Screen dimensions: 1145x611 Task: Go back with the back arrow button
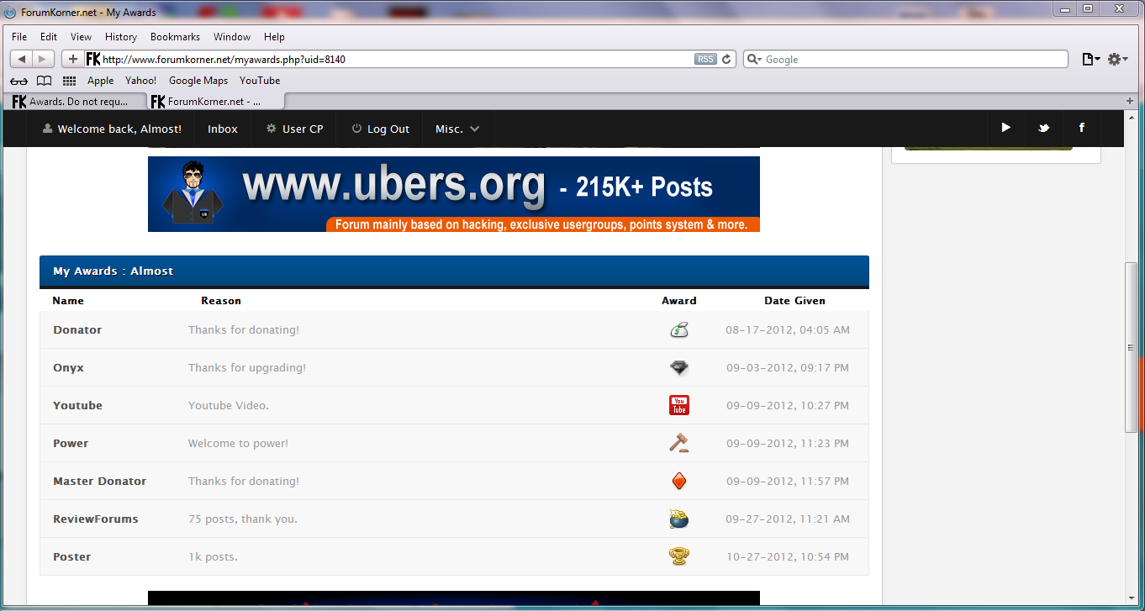[21, 59]
